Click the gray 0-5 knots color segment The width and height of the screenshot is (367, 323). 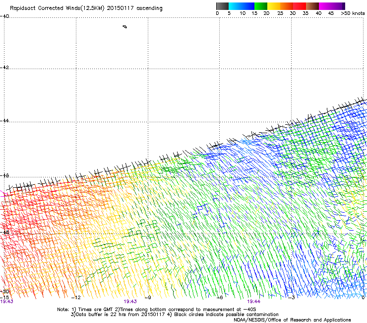pyautogui.click(x=222, y=6)
